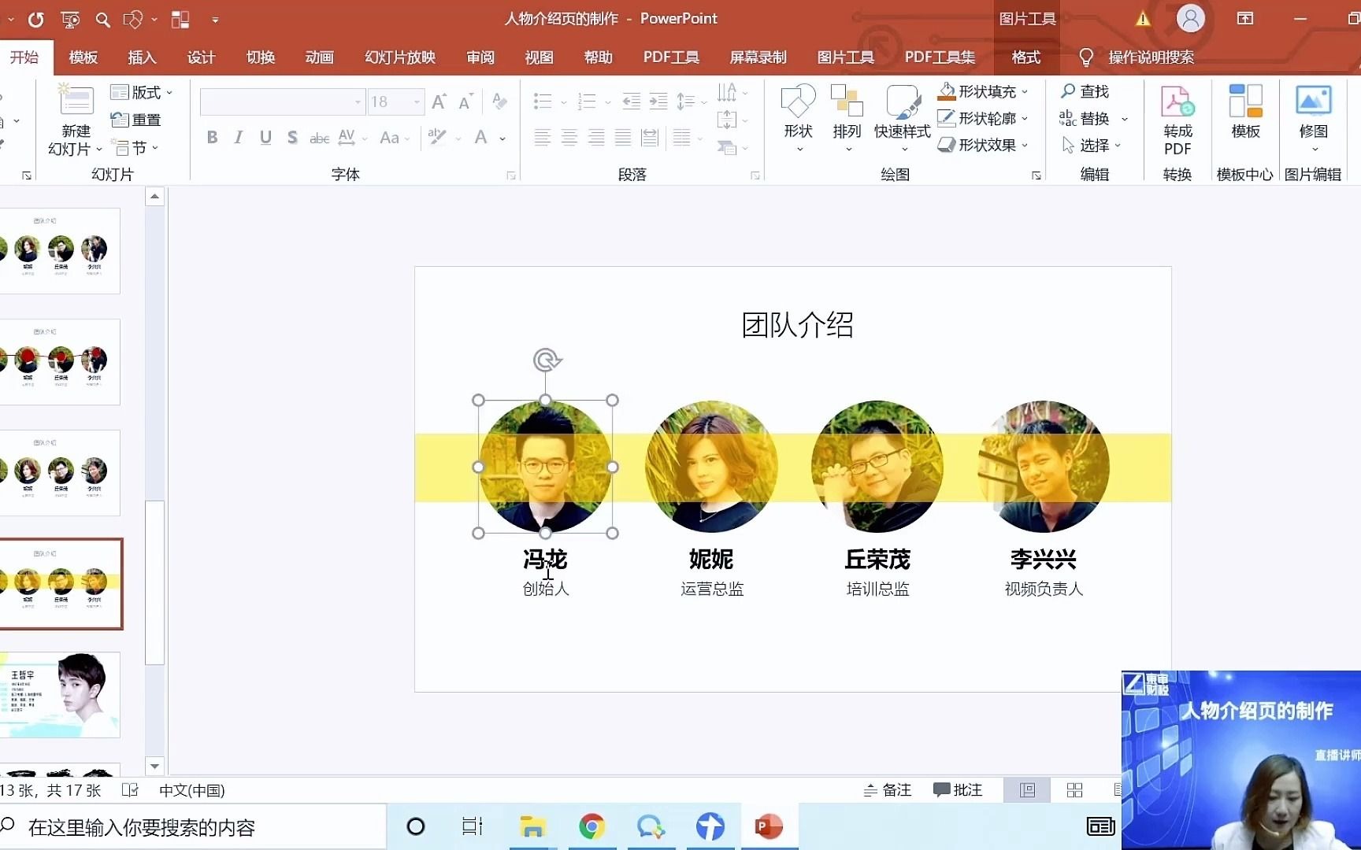This screenshot has height=850, width=1361.
Task: Toggle strikethrough formatting
Action: (319, 137)
